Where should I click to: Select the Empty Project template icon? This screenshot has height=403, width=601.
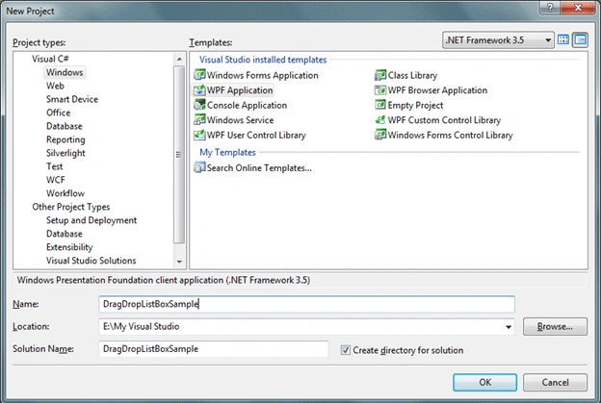[x=380, y=105]
